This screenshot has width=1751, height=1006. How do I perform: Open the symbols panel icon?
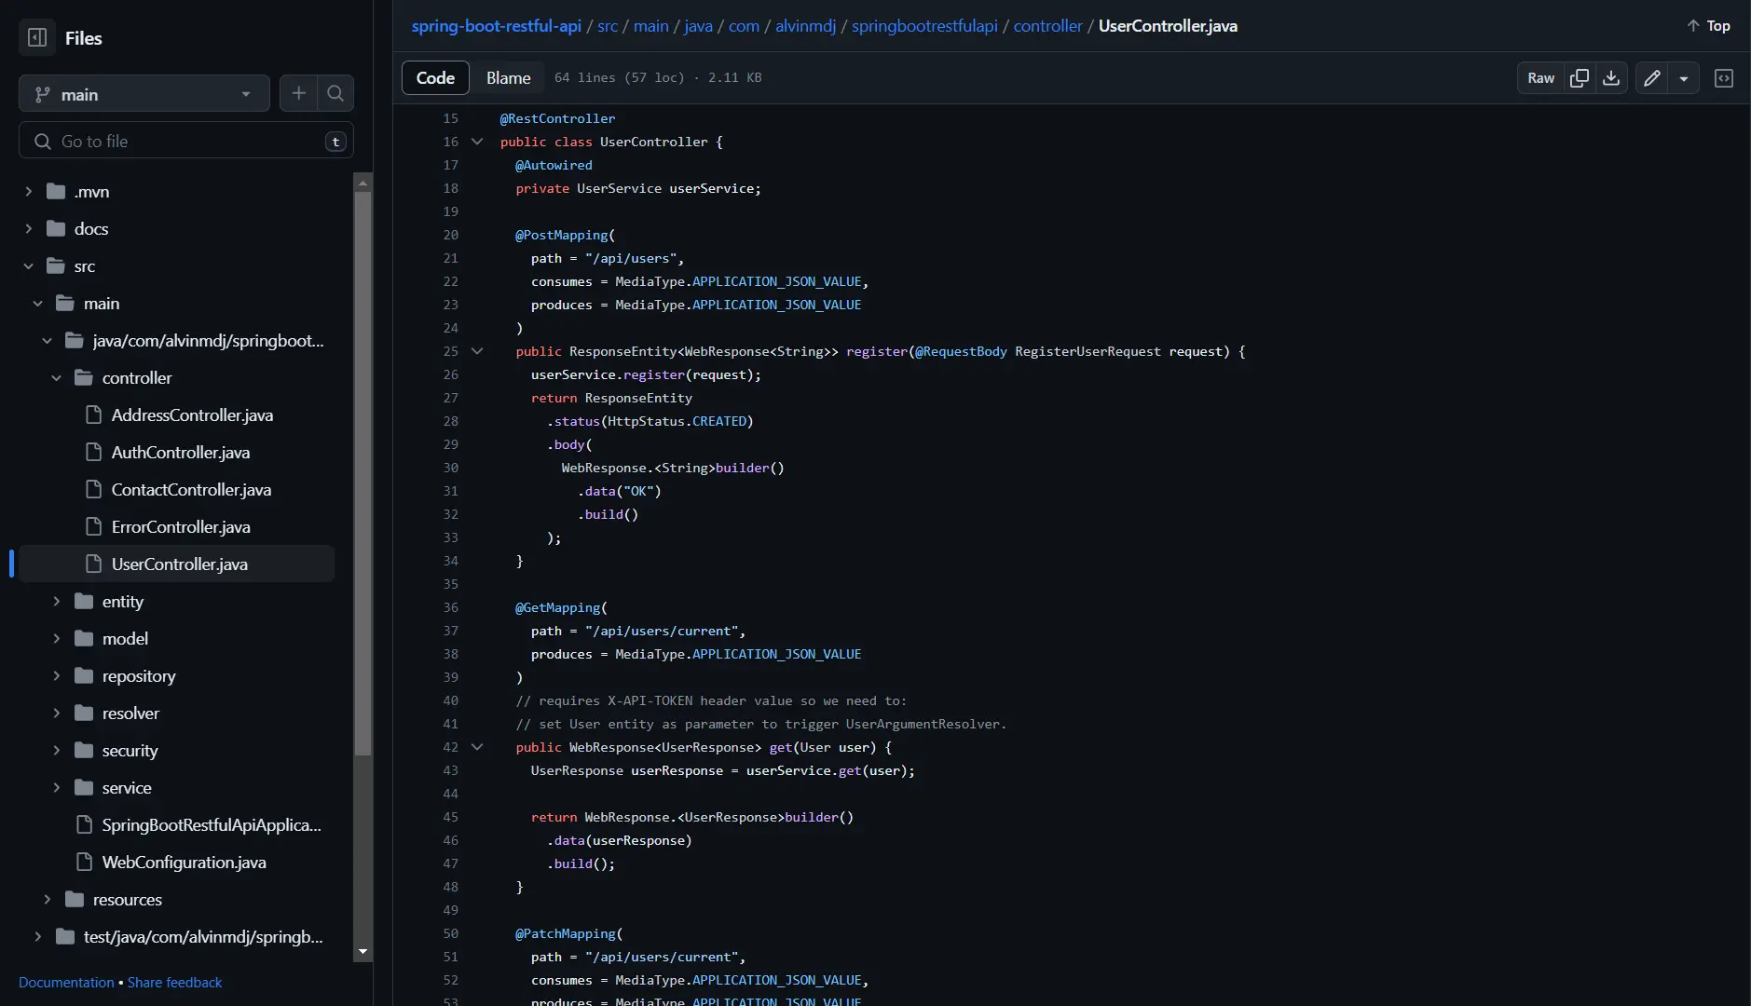click(x=1724, y=78)
